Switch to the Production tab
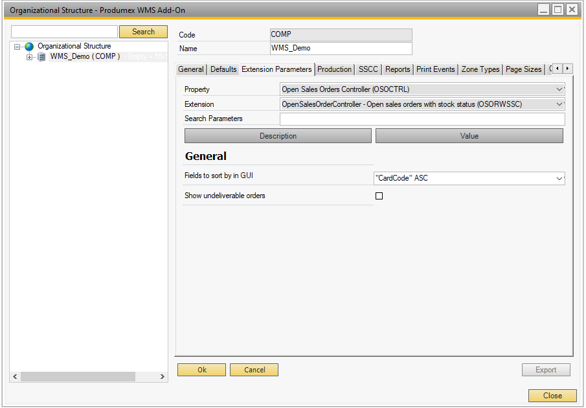Screen dimensions: 586x408 point(334,69)
